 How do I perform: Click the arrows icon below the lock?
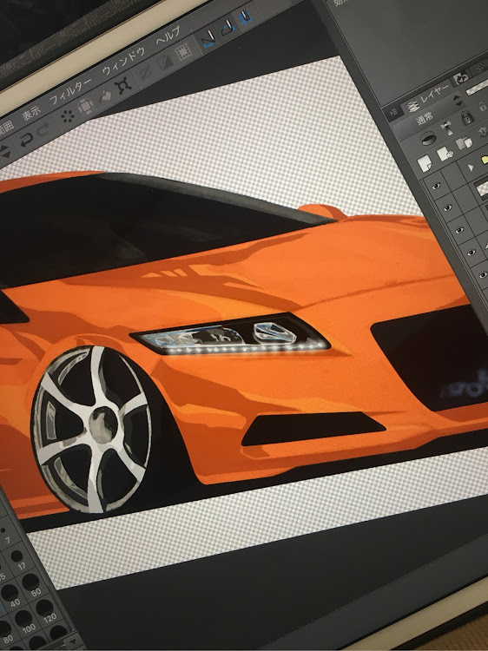pos(483,132)
